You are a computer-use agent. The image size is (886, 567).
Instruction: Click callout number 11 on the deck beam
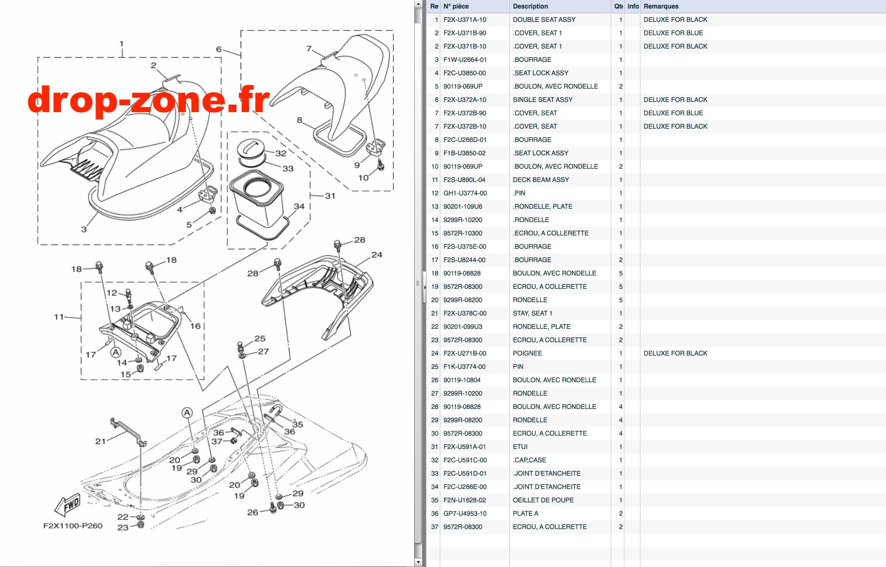[x=59, y=317]
